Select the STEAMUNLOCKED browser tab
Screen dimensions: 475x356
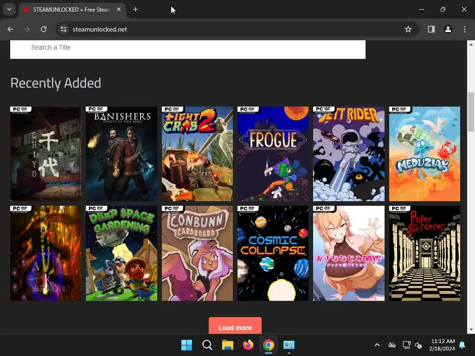pos(73,10)
